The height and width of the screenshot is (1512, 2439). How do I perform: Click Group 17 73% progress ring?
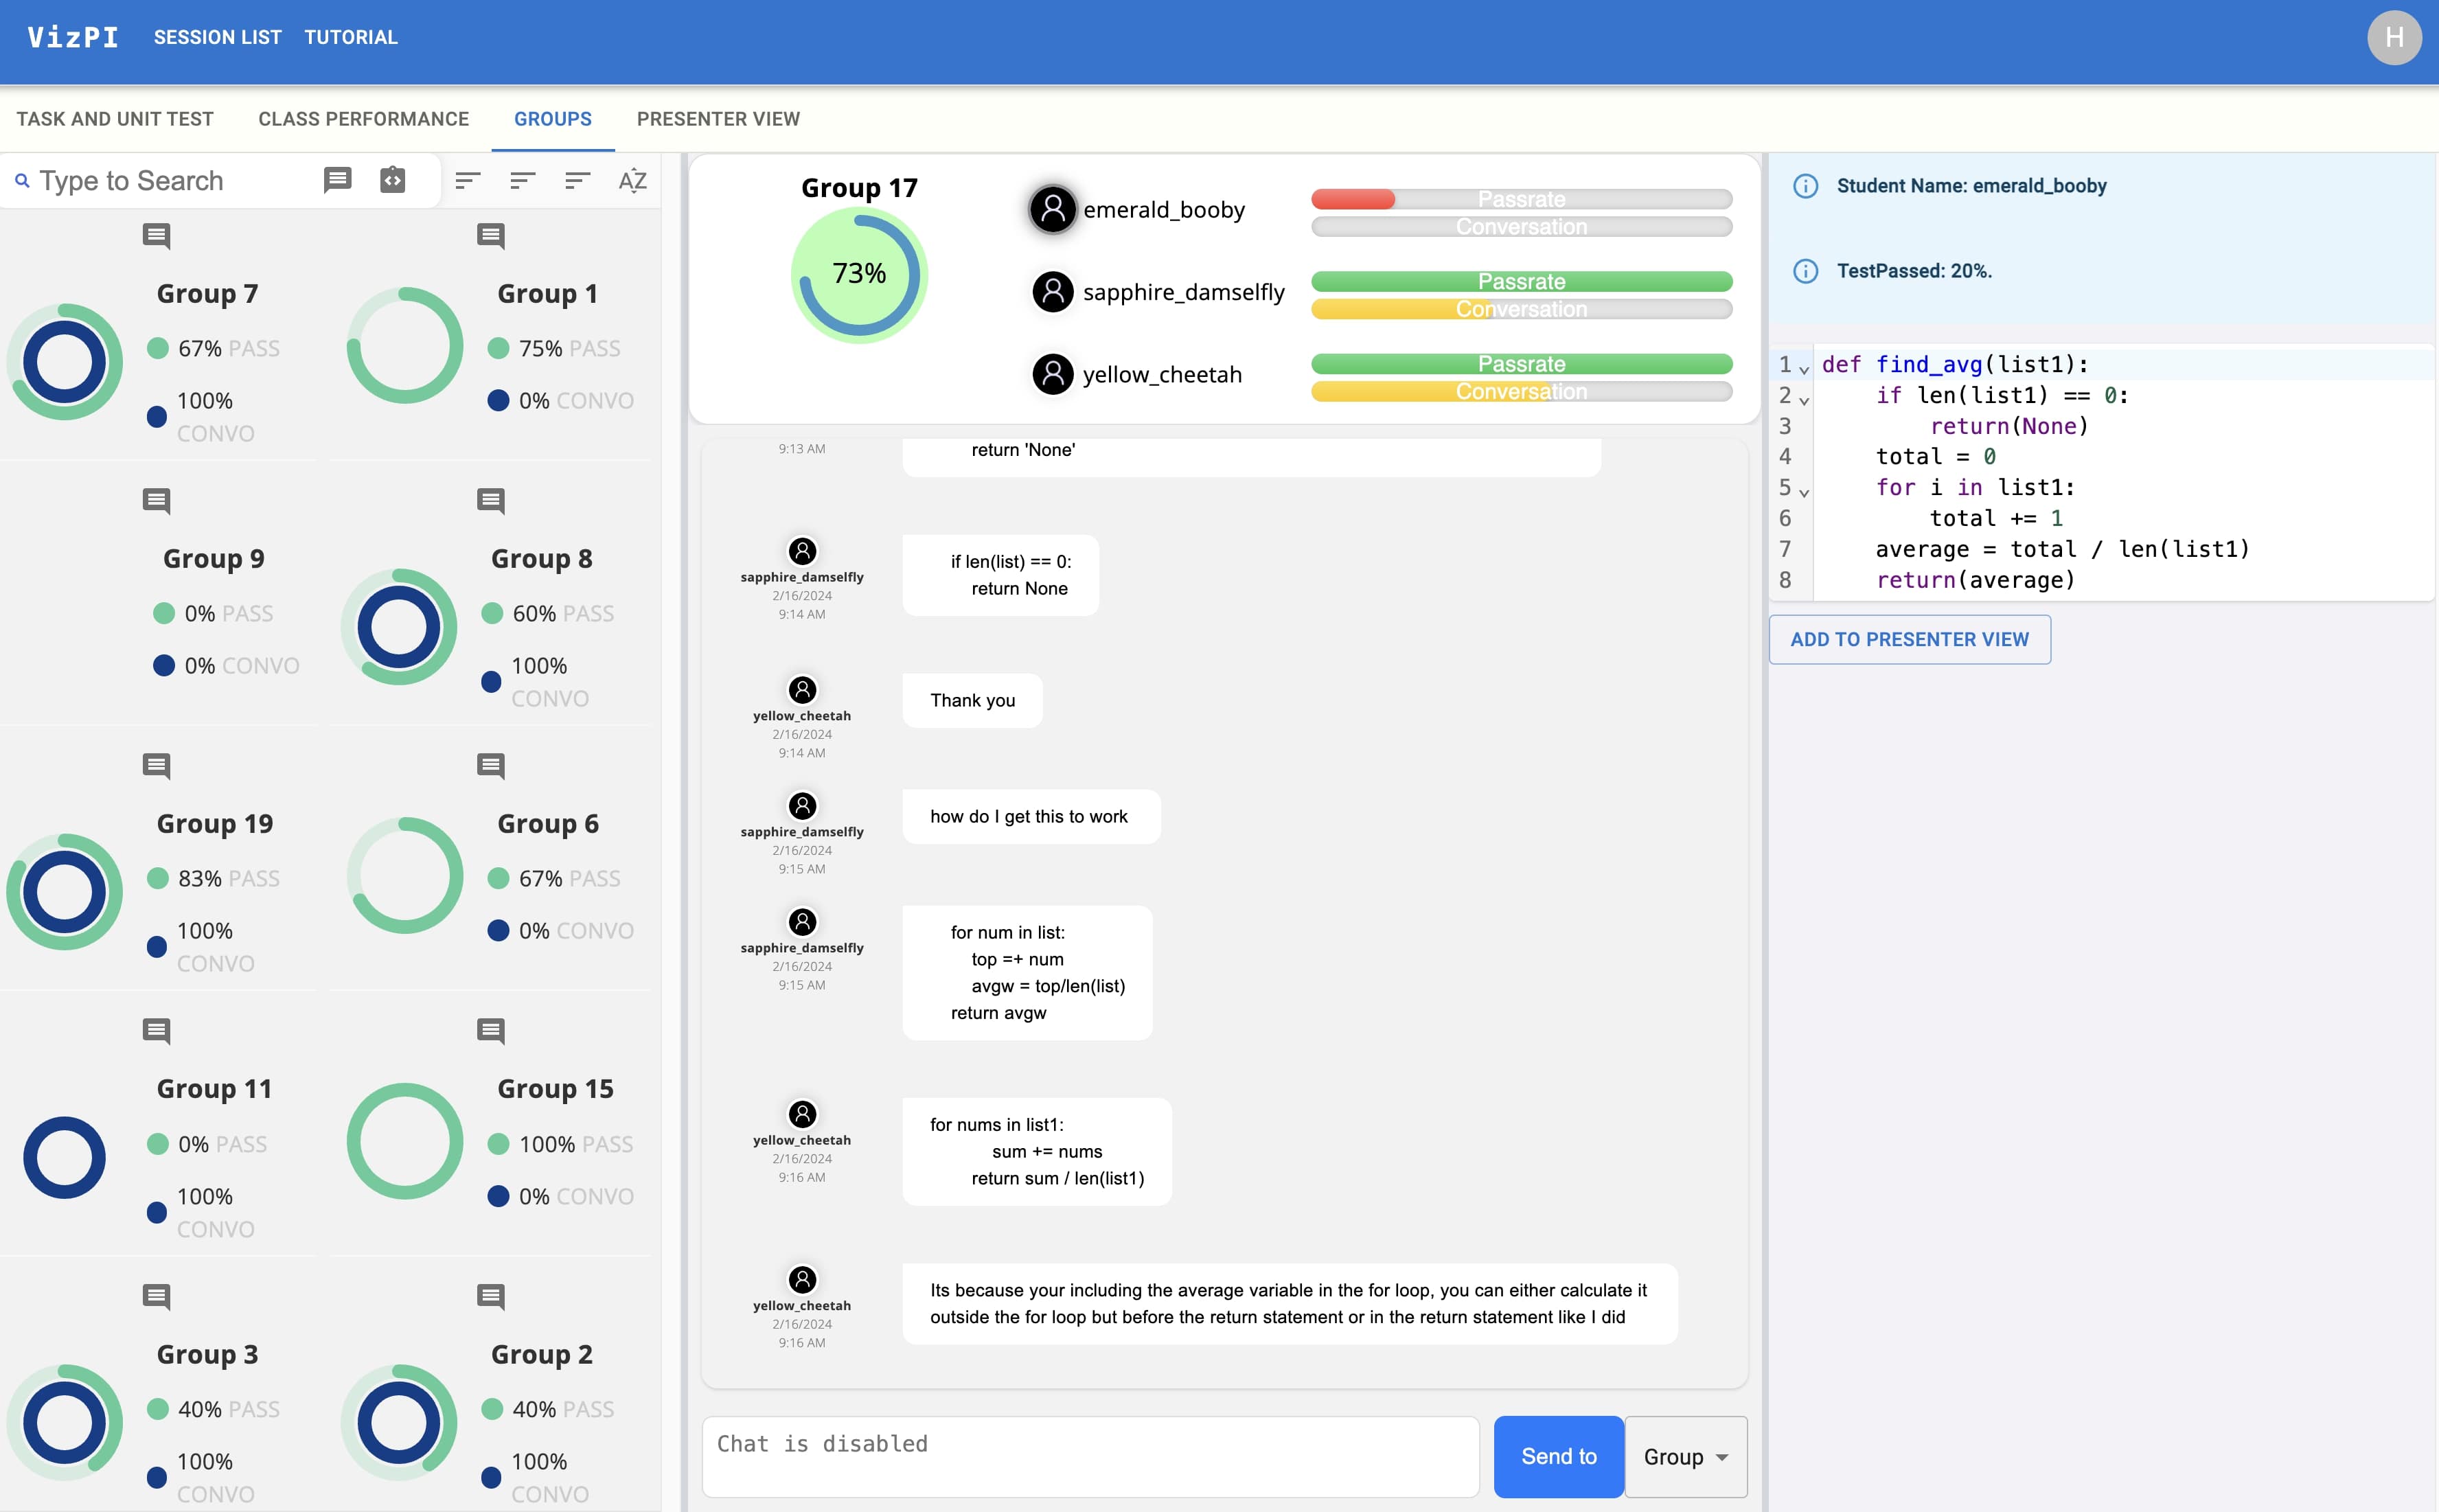point(859,274)
